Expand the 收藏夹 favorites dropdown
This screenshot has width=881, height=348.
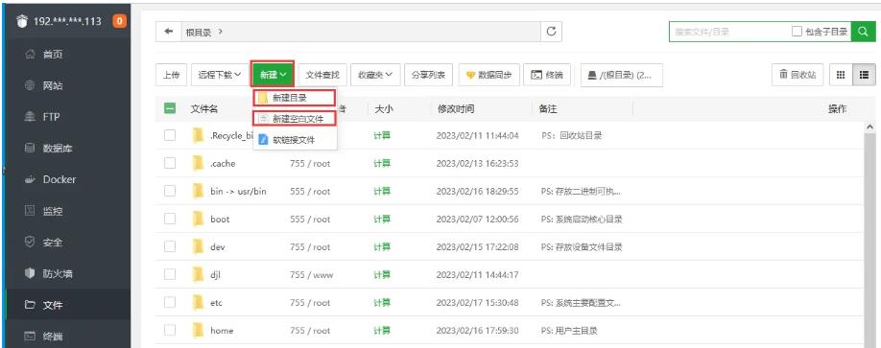[375, 75]
